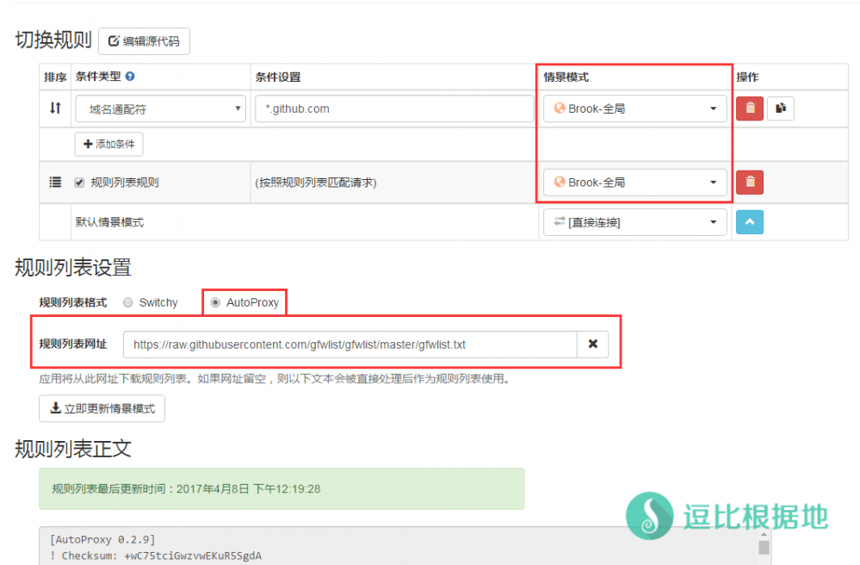Click the blue up-arrow button in the default profile row
Screen dimensions: 860x565
pos(749,222)
